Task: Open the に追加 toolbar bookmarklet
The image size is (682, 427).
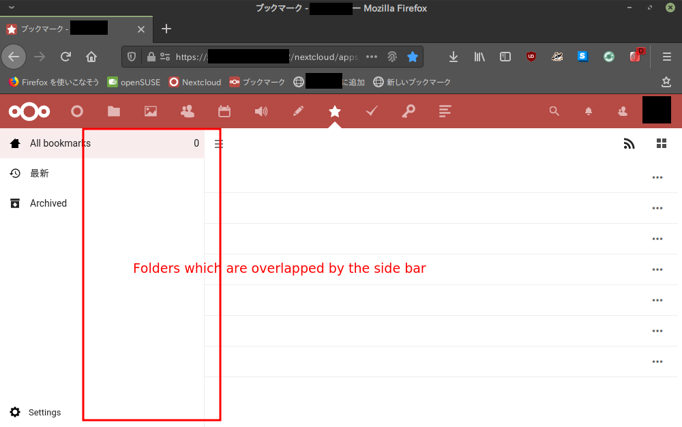Action: (329, 82)
